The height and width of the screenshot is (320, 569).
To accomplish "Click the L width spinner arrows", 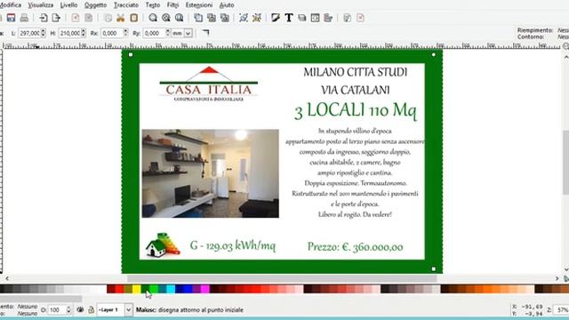I will [44, 33].
